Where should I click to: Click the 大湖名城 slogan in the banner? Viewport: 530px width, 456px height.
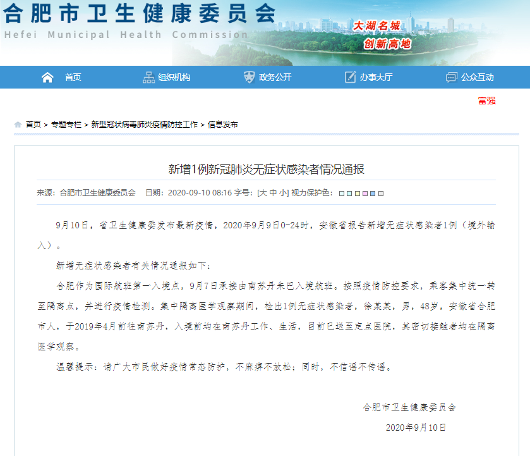(376, 26)
